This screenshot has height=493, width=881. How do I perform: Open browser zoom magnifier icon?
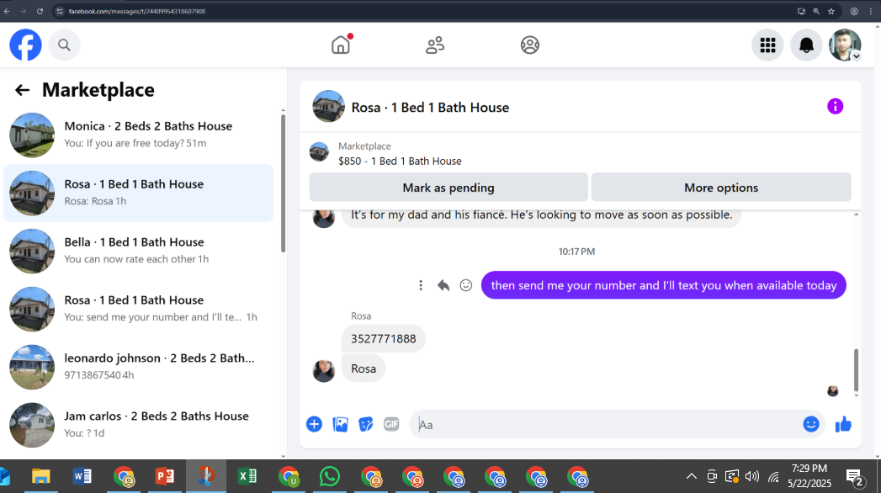(816, 11)
